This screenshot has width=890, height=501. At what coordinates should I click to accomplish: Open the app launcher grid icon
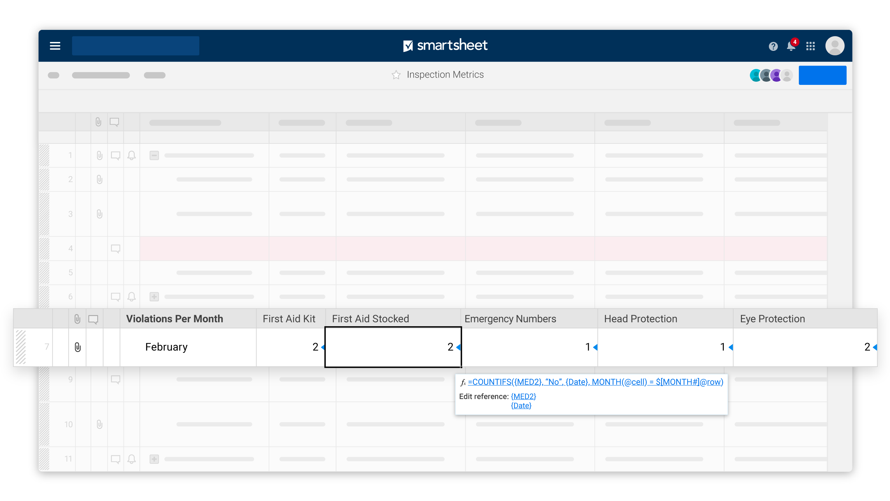click(810, 46)
